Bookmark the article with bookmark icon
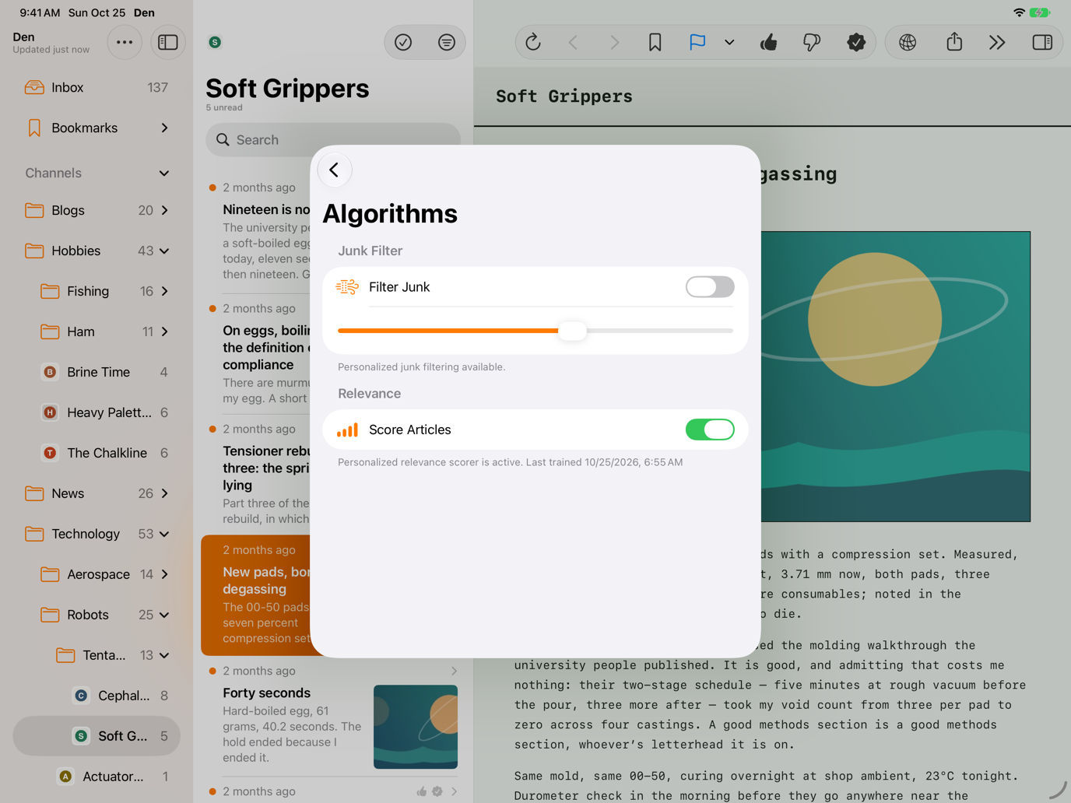This screenshot has height=803, width=1071. (x=655, y=42)
